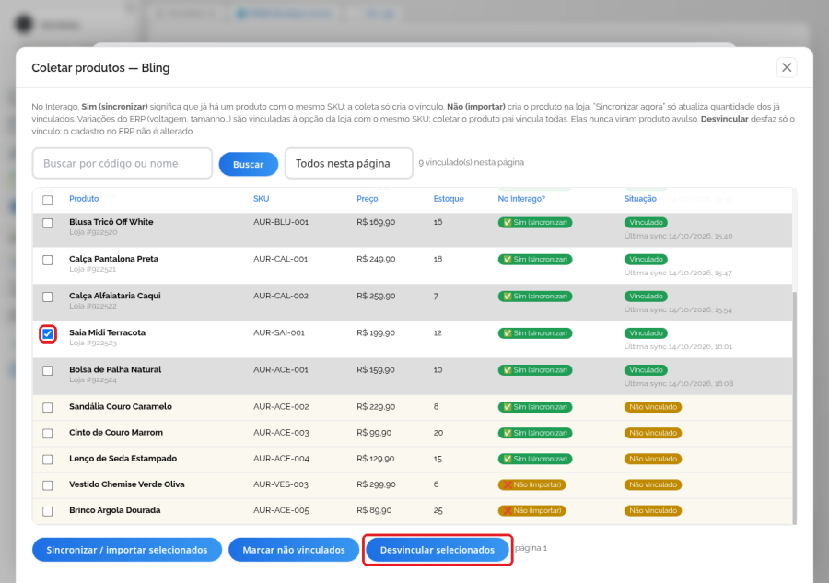Viewport: 829px width, 583px height.
Task: Select the Calça Pantalona Preta checkbox
Action: tap(48, 260)
